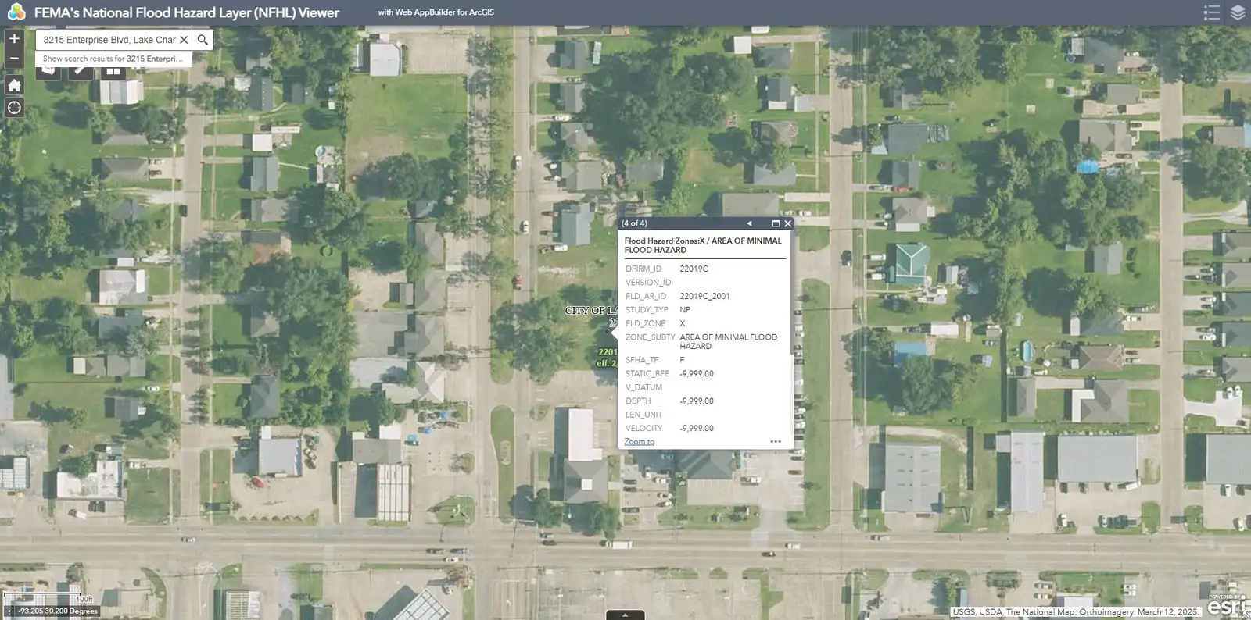Return map to default home extent

[14, 85]
